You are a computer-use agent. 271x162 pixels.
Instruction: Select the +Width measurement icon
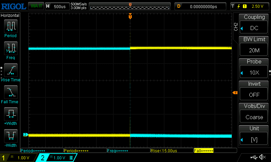tap(10, 114)
